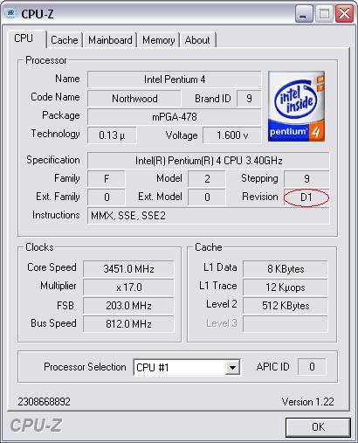Image resolution: width=358 pixels, height=443 pixels.
Task: Close the CPU-Z window
Action: pos(344,14)
